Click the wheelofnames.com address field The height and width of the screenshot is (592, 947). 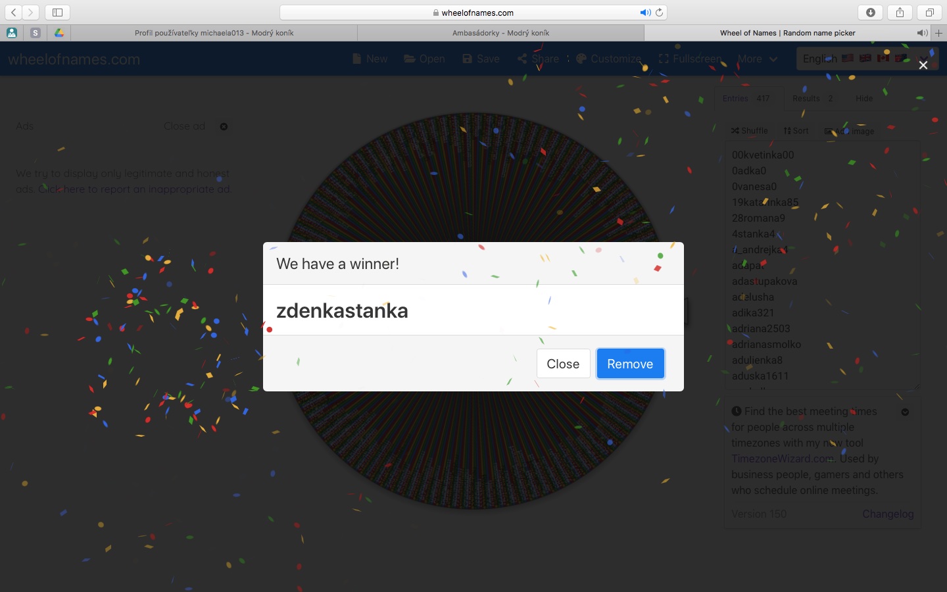coord(473,12)
